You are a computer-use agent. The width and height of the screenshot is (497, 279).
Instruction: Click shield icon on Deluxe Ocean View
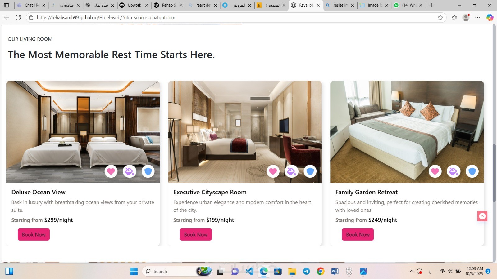click(148, 171)
